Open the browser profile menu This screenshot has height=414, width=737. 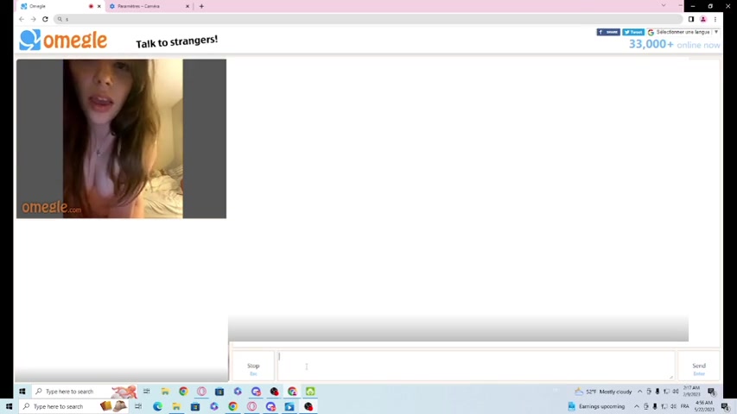tap(703, 19)
